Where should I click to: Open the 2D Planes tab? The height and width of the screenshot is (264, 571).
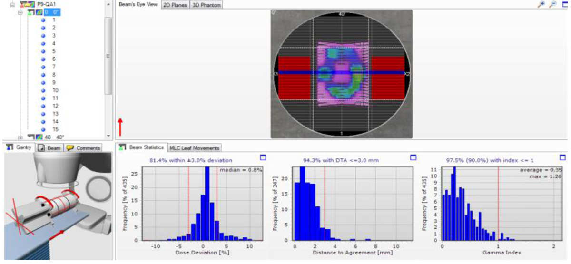[175, 5]
